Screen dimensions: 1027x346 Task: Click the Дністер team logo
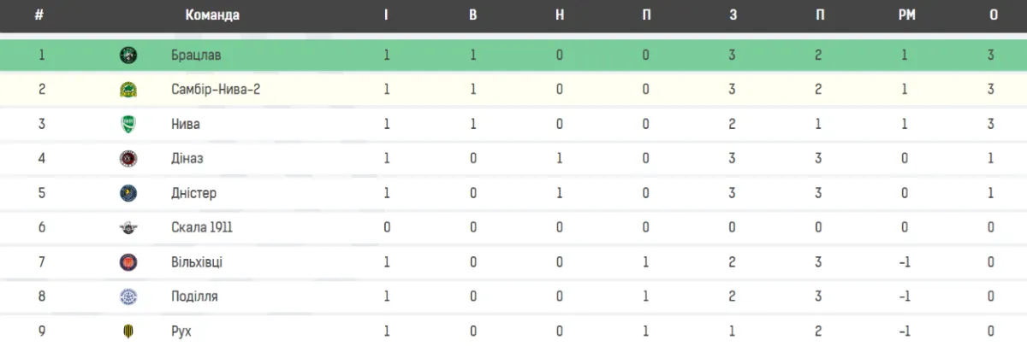[128, 193]
